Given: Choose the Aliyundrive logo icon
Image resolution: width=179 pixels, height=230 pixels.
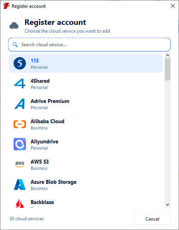Looking at the screenshot, I should coord(20,144).
